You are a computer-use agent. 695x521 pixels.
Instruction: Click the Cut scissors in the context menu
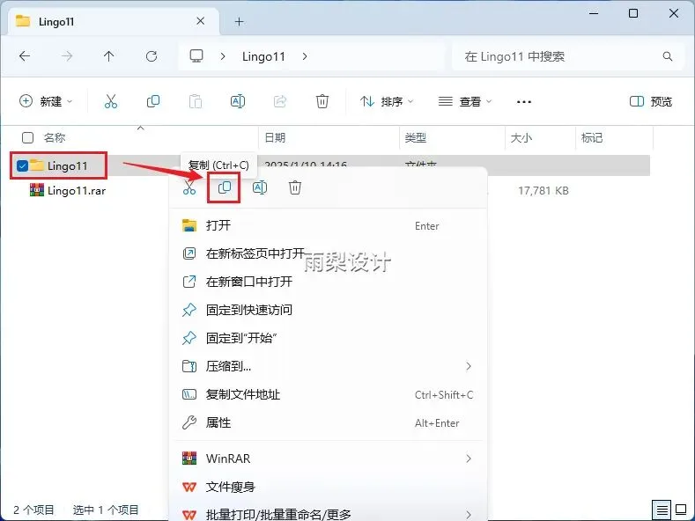point(189,187)
